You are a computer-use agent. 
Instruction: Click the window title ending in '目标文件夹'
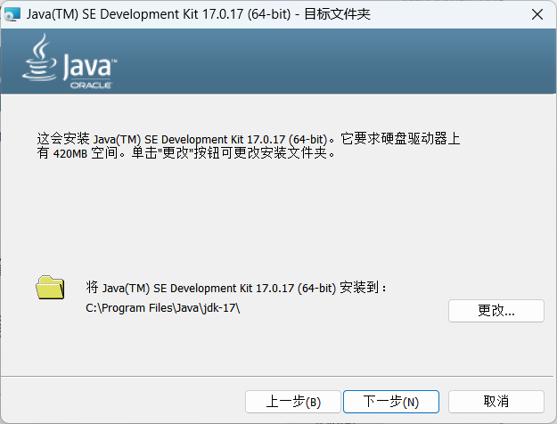click(x=198, y=14)
